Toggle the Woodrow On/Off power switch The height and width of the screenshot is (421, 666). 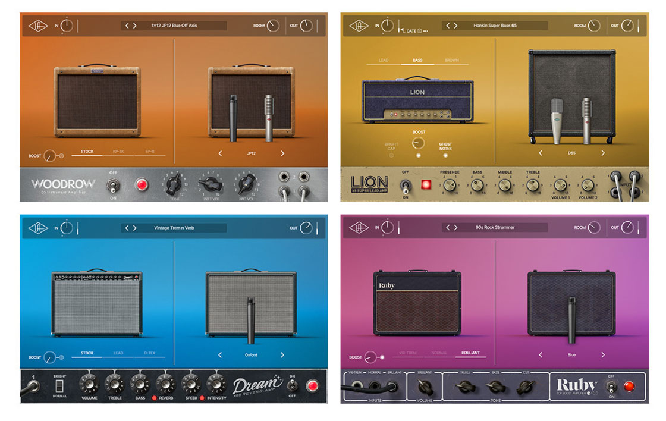111,185
